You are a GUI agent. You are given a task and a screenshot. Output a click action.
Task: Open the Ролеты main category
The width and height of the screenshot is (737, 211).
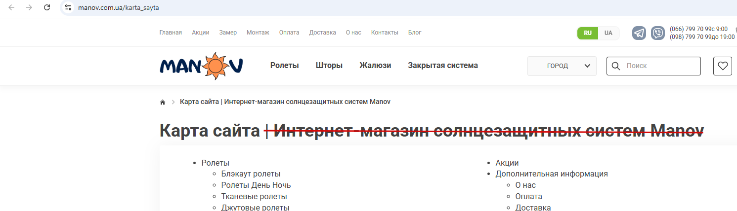click(285, 66)
